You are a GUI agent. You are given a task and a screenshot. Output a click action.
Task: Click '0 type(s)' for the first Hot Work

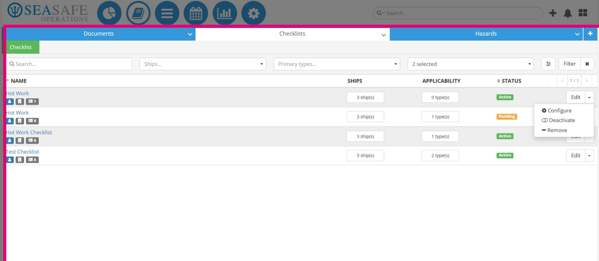coord(440,97)
